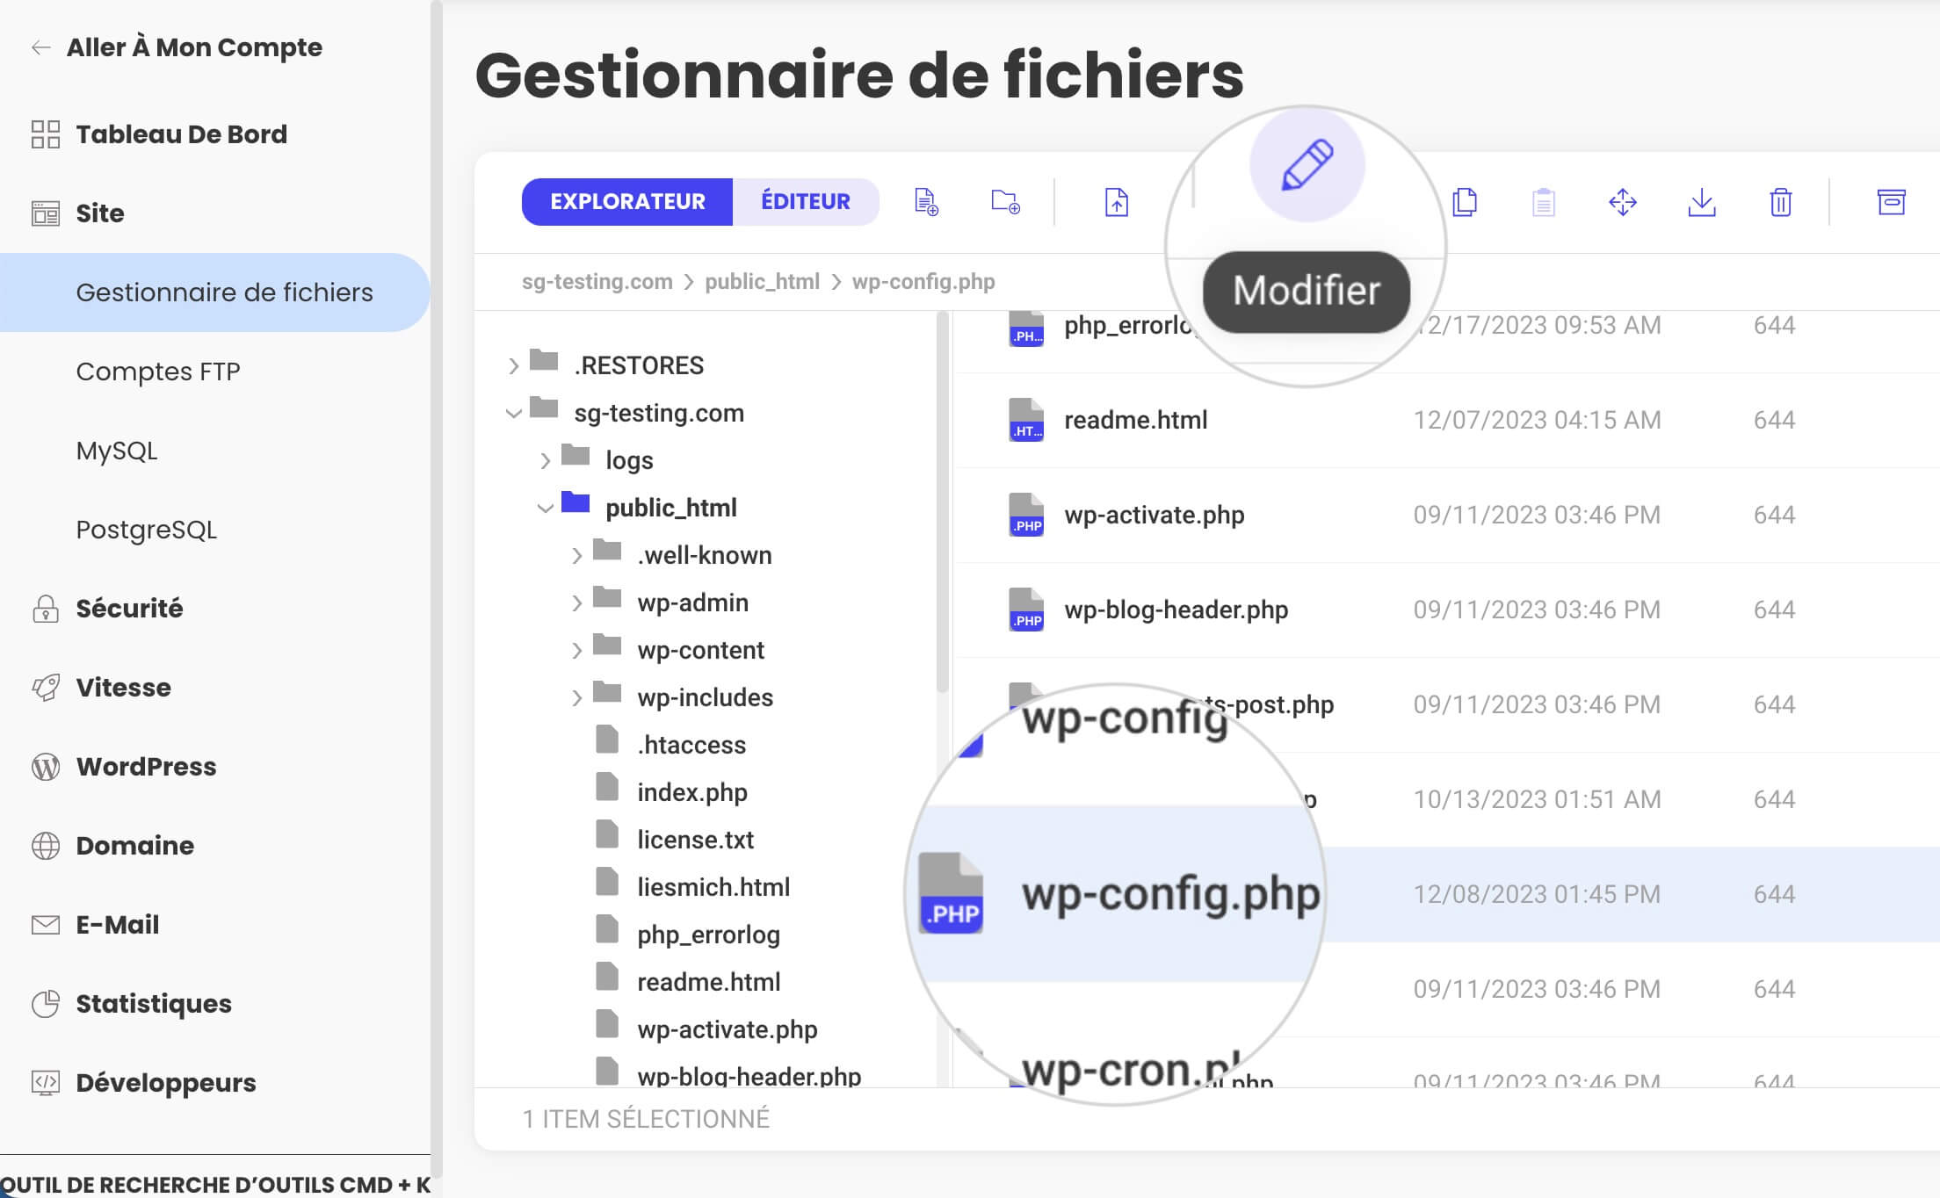Viewport: 1940px width, 1198px height.
Task: Collapse the sg-testing.com tree node
Action: [x=513, y=414]
